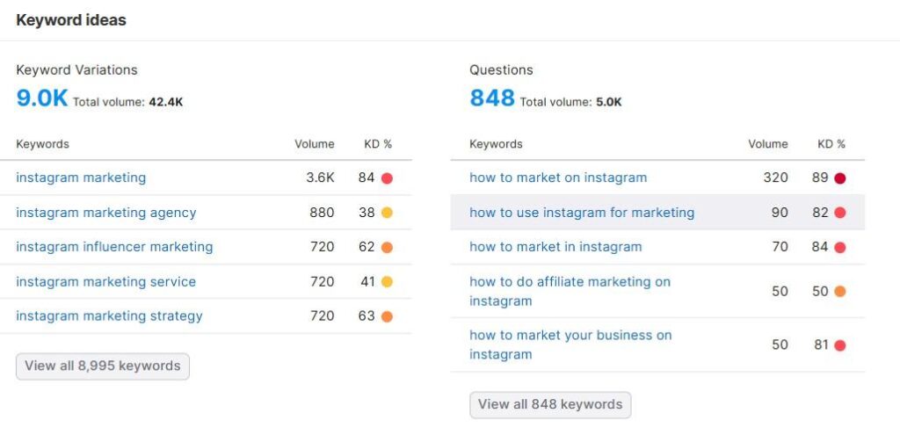This screenshot has width=900, height=435.
Task: Click red KD dot for 'instagram marketing'
Action: pos(387,178)
